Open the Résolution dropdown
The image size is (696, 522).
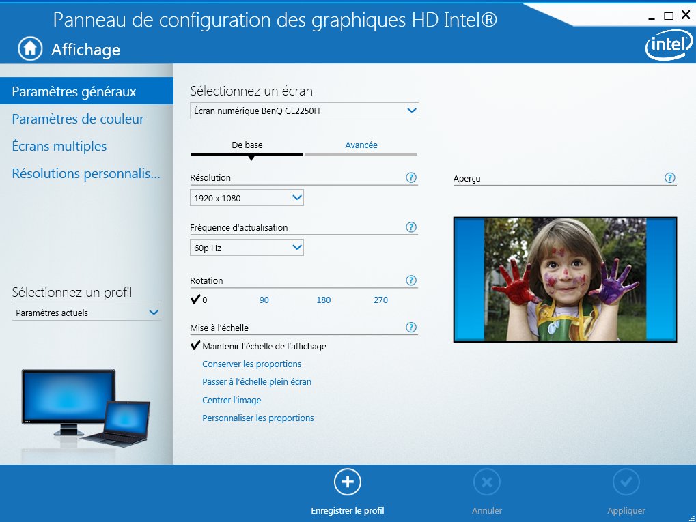[x=246, y=197]
